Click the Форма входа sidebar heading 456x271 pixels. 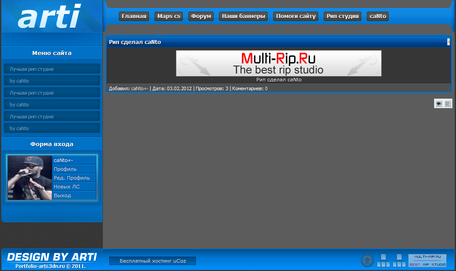coord(52,144)
